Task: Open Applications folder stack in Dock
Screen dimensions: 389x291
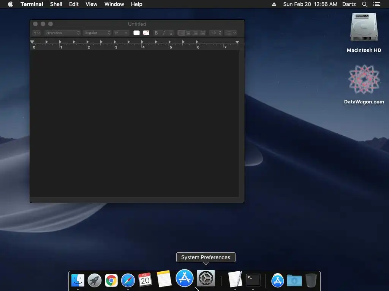Action: [x=278, y=280]
